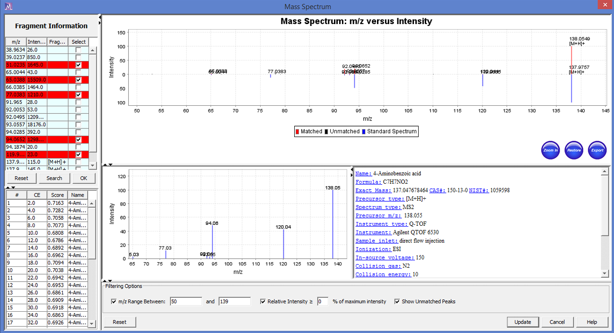
Task: Click the round Export button
Action: pyautogui.click(x=597, y=150)
